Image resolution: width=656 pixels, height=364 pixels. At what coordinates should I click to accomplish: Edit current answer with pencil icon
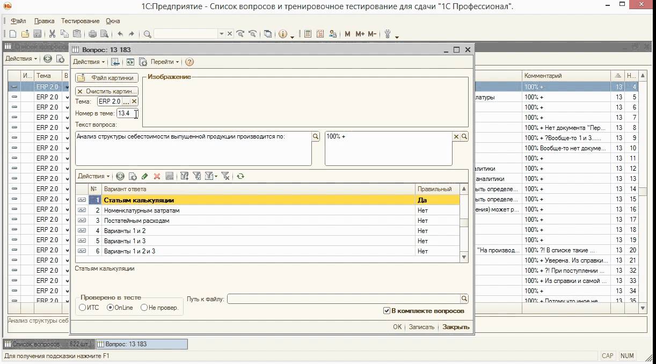[144, 176]
